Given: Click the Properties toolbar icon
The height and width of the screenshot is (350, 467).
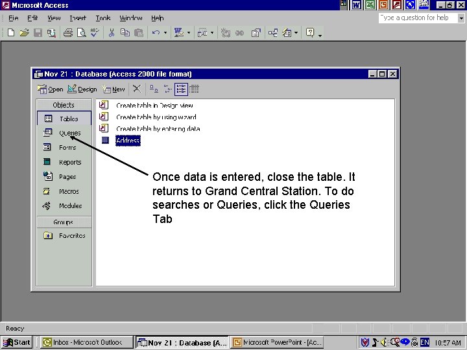Looking at the screenshot, I should 256,32.
